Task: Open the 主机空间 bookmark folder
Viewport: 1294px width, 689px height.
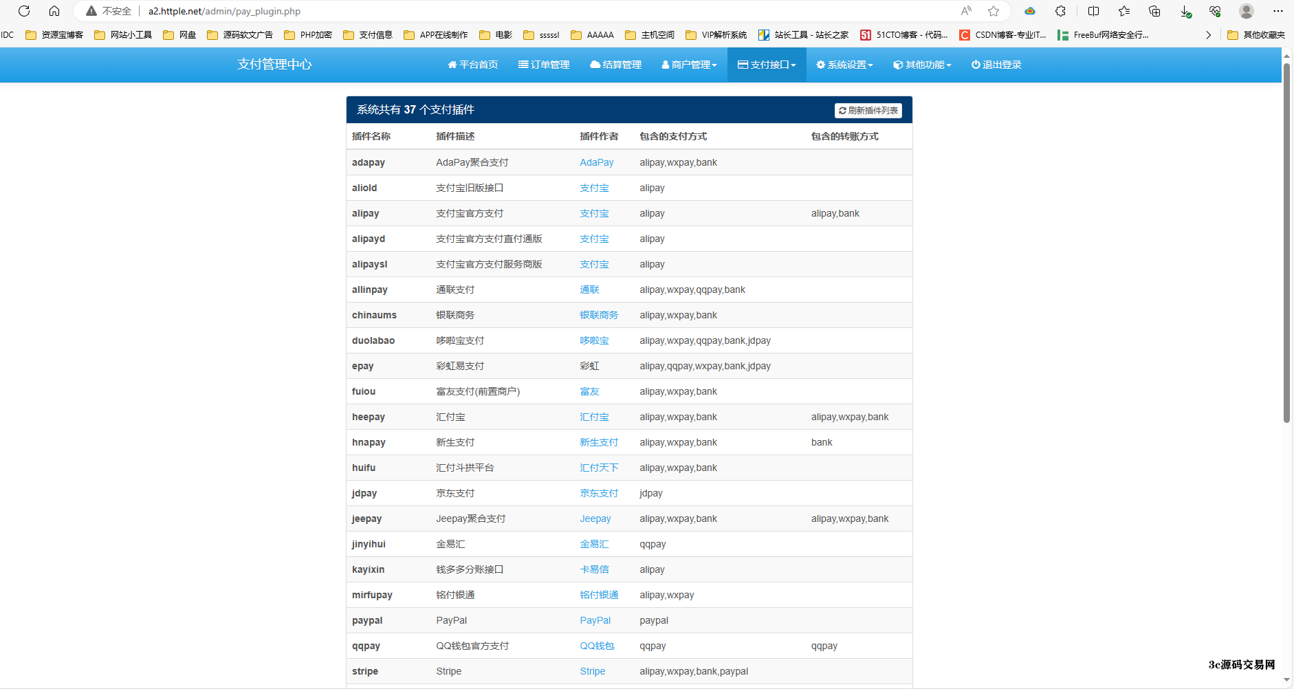Action: click(x=650, y=35)
